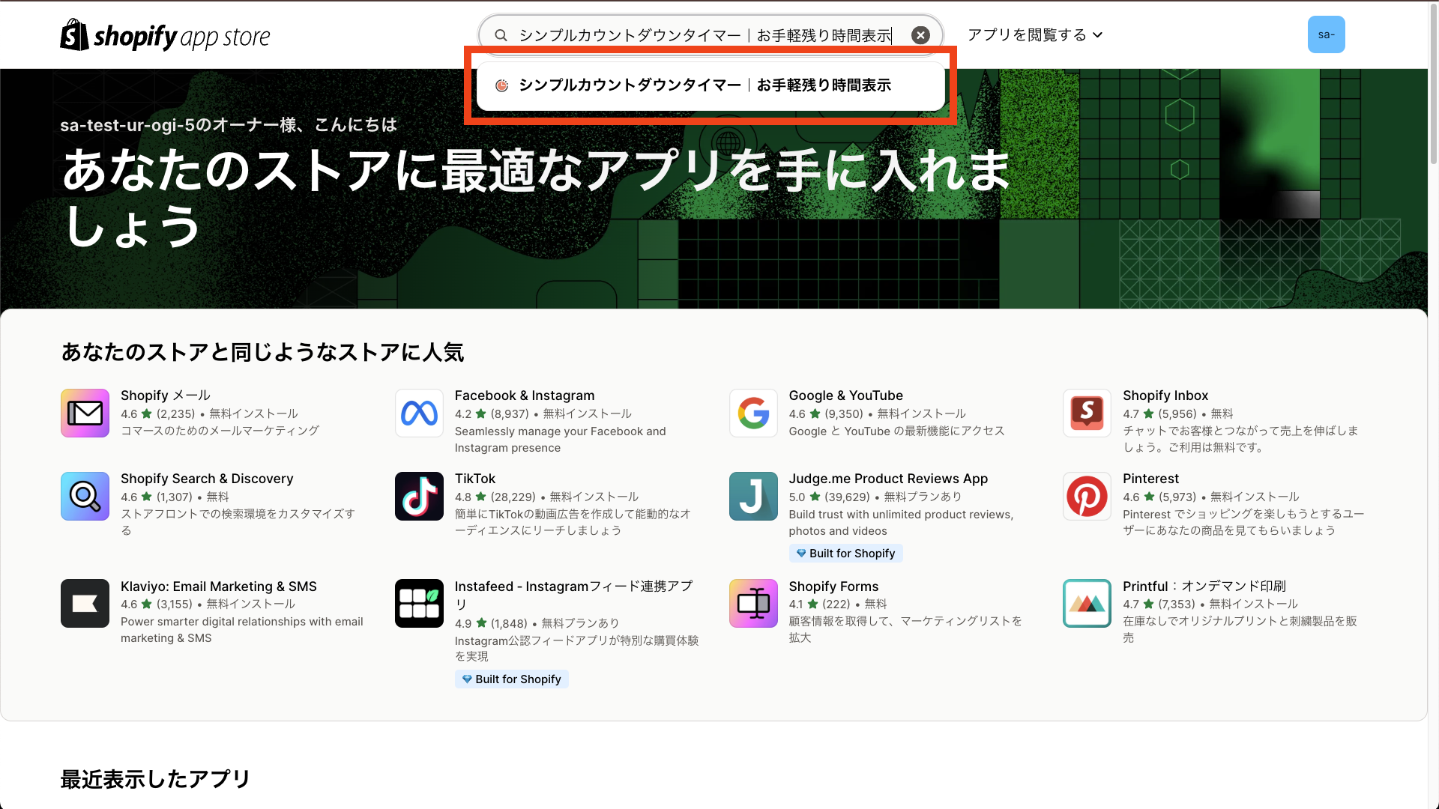Click the Built for Shopify badge under Instafeed
1439x809 pixels.
512,679
